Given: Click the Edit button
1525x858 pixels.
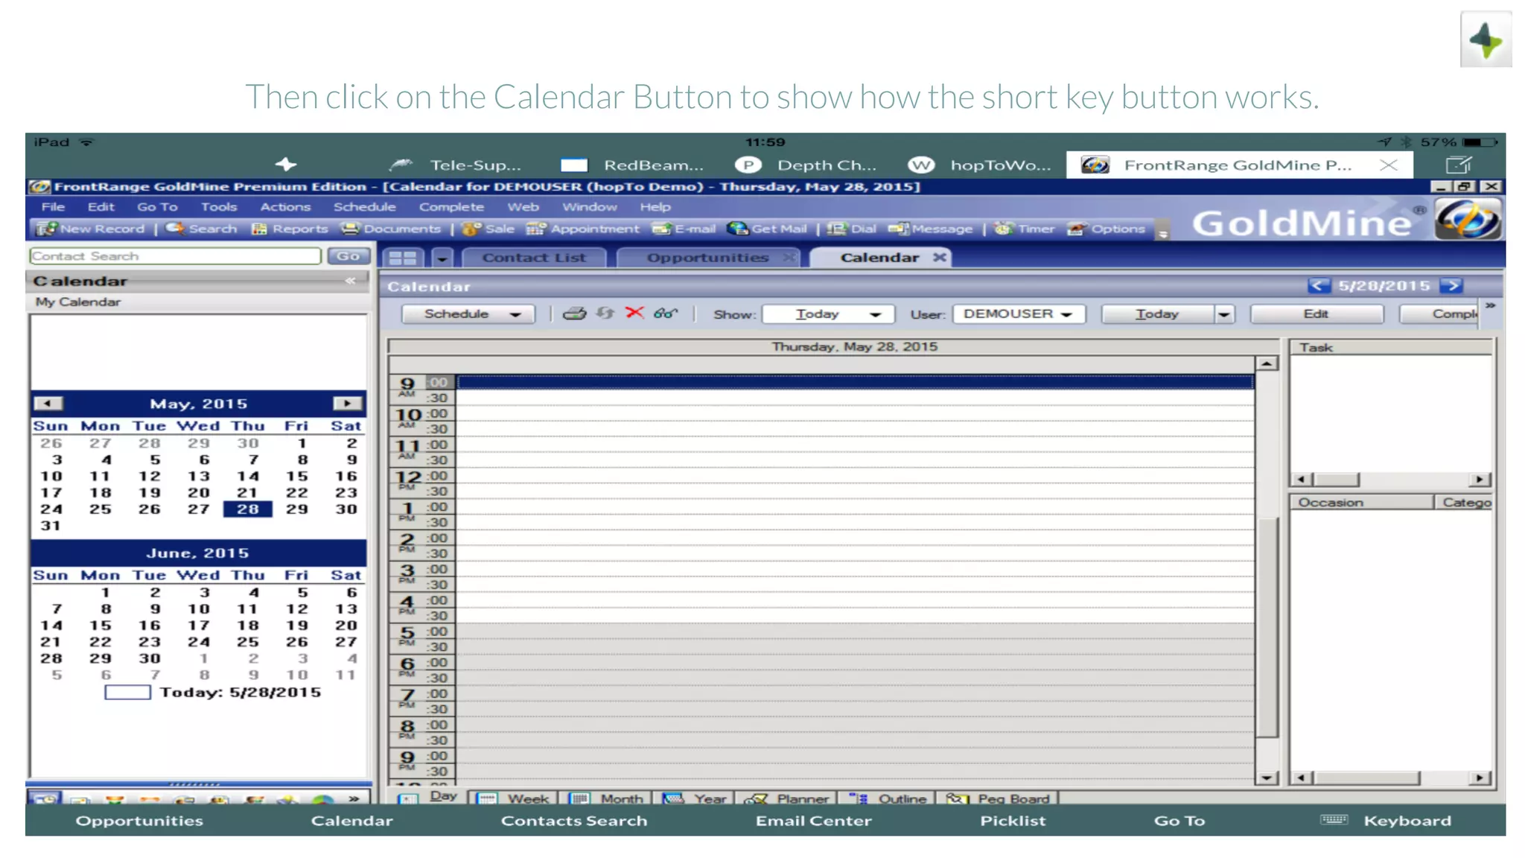Looking at the screenshot, I should click(x=1316, y=314).
